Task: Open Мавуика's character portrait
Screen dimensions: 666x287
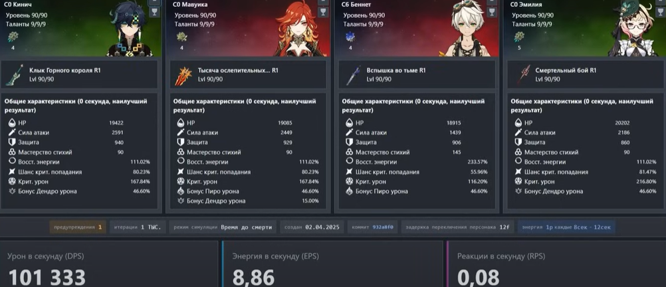Action: pyautogui.click(x=300, y=29)
